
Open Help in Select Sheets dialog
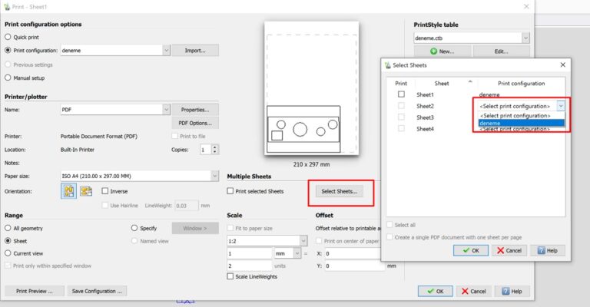548,250
